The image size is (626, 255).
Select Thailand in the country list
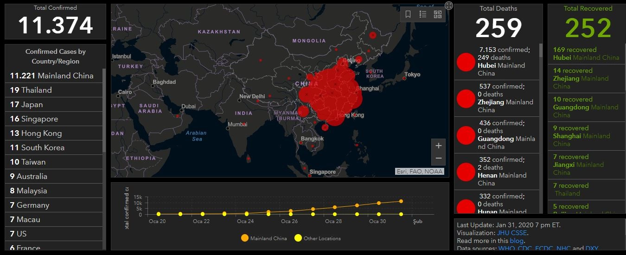[53, 90]
